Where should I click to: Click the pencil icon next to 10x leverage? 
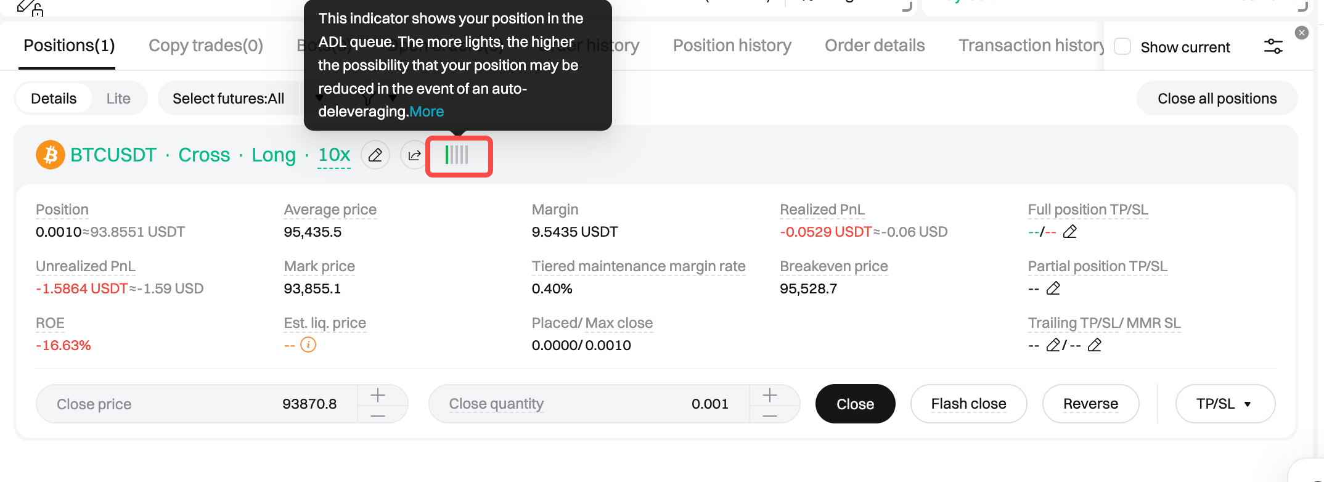click(375, 155)
